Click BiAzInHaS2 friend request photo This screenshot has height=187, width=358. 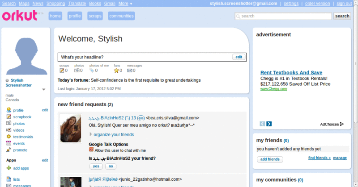[x=71, y=128]
